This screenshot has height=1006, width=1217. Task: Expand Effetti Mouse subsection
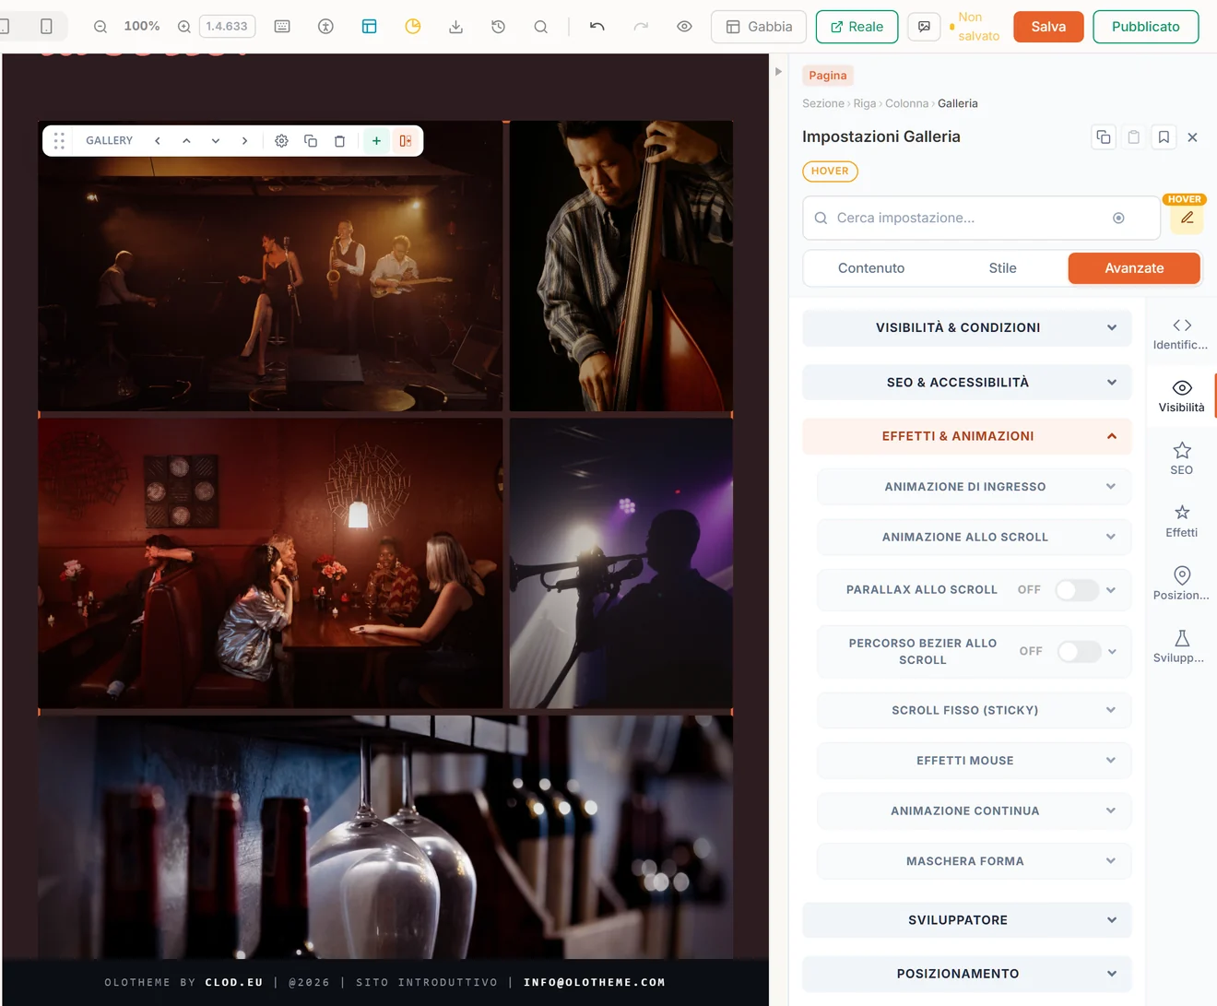974,761
